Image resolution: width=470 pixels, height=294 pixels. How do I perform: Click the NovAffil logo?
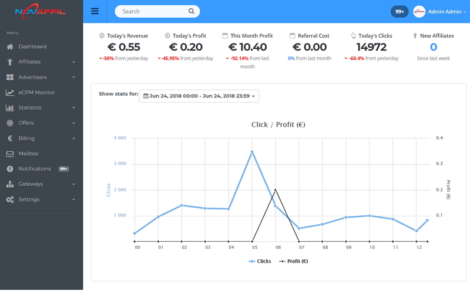[40, 12]
